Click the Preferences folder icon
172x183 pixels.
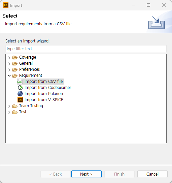pos(15,69)
